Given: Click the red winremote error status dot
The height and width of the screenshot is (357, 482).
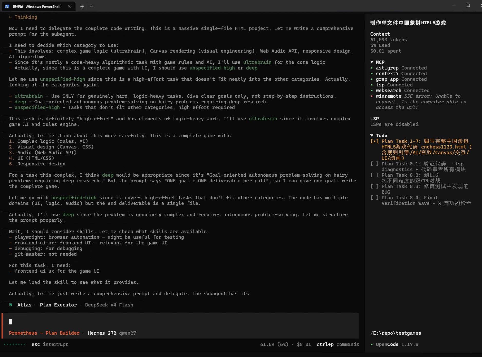Looking at the screenshot, I should point(372,96).
